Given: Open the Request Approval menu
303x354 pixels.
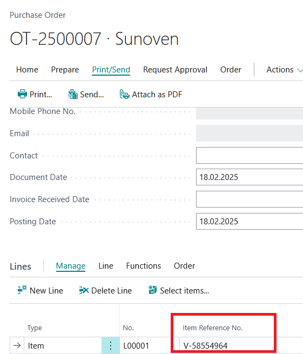Looking at the screenshot, I should click(x=175, y=70).
